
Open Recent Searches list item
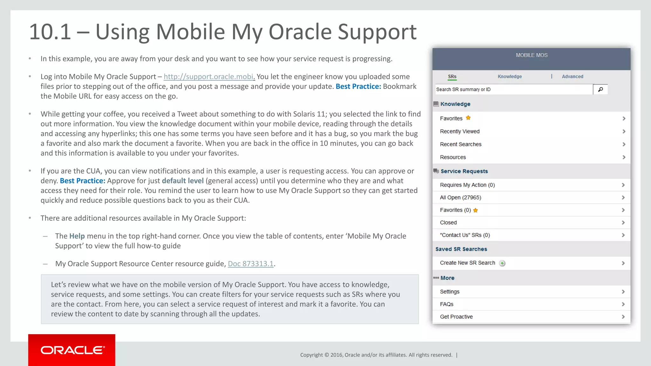(531, 144)
